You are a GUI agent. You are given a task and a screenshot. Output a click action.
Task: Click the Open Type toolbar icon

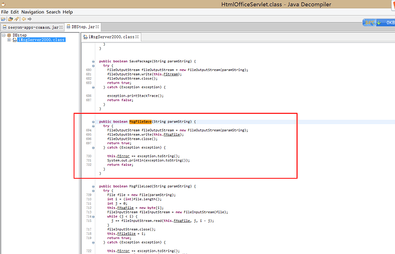click(x=10, y=19)
